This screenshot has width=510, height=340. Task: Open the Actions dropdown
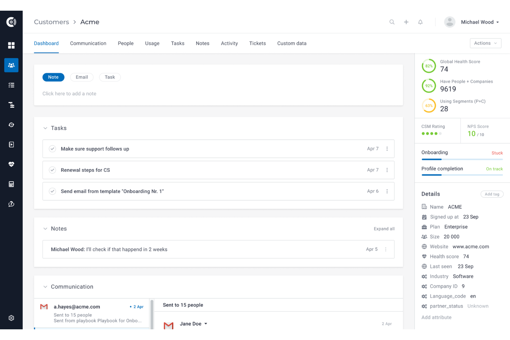[x=485, y=43]
